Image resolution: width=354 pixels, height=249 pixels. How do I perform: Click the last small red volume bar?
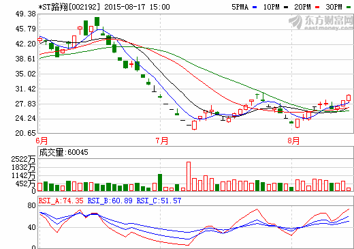349,189
